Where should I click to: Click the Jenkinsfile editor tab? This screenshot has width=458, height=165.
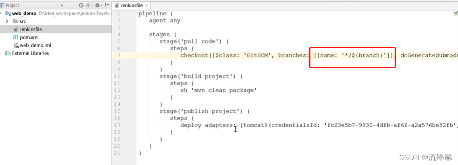[131, 5]
